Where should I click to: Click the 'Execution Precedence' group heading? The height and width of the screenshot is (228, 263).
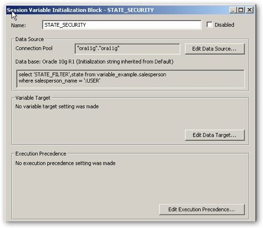pos(41,153)
